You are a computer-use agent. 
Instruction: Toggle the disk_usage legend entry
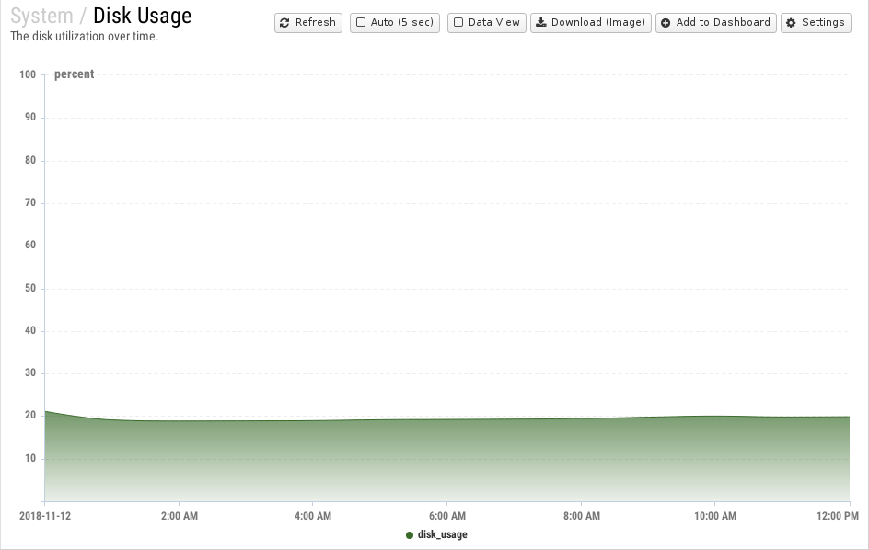(436, 534)
